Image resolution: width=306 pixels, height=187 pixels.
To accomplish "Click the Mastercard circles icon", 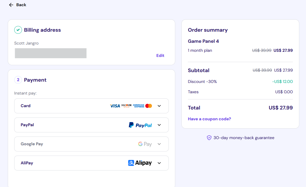I will [x=149, y=106].
